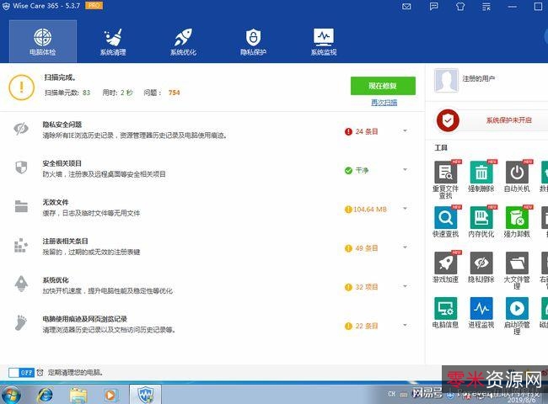Launch the 内存优化 tool
The height and width of the screenshot is (404, 548).
[x=481, y=221]
